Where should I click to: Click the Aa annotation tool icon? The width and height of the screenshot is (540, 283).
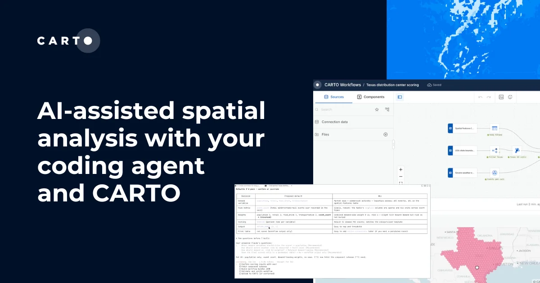pos(501,97)
